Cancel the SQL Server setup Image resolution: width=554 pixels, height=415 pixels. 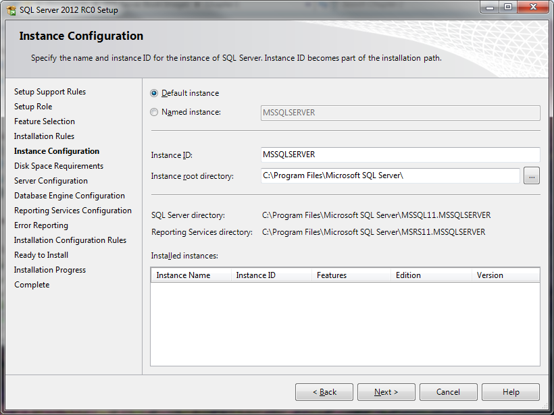[449, 392]
